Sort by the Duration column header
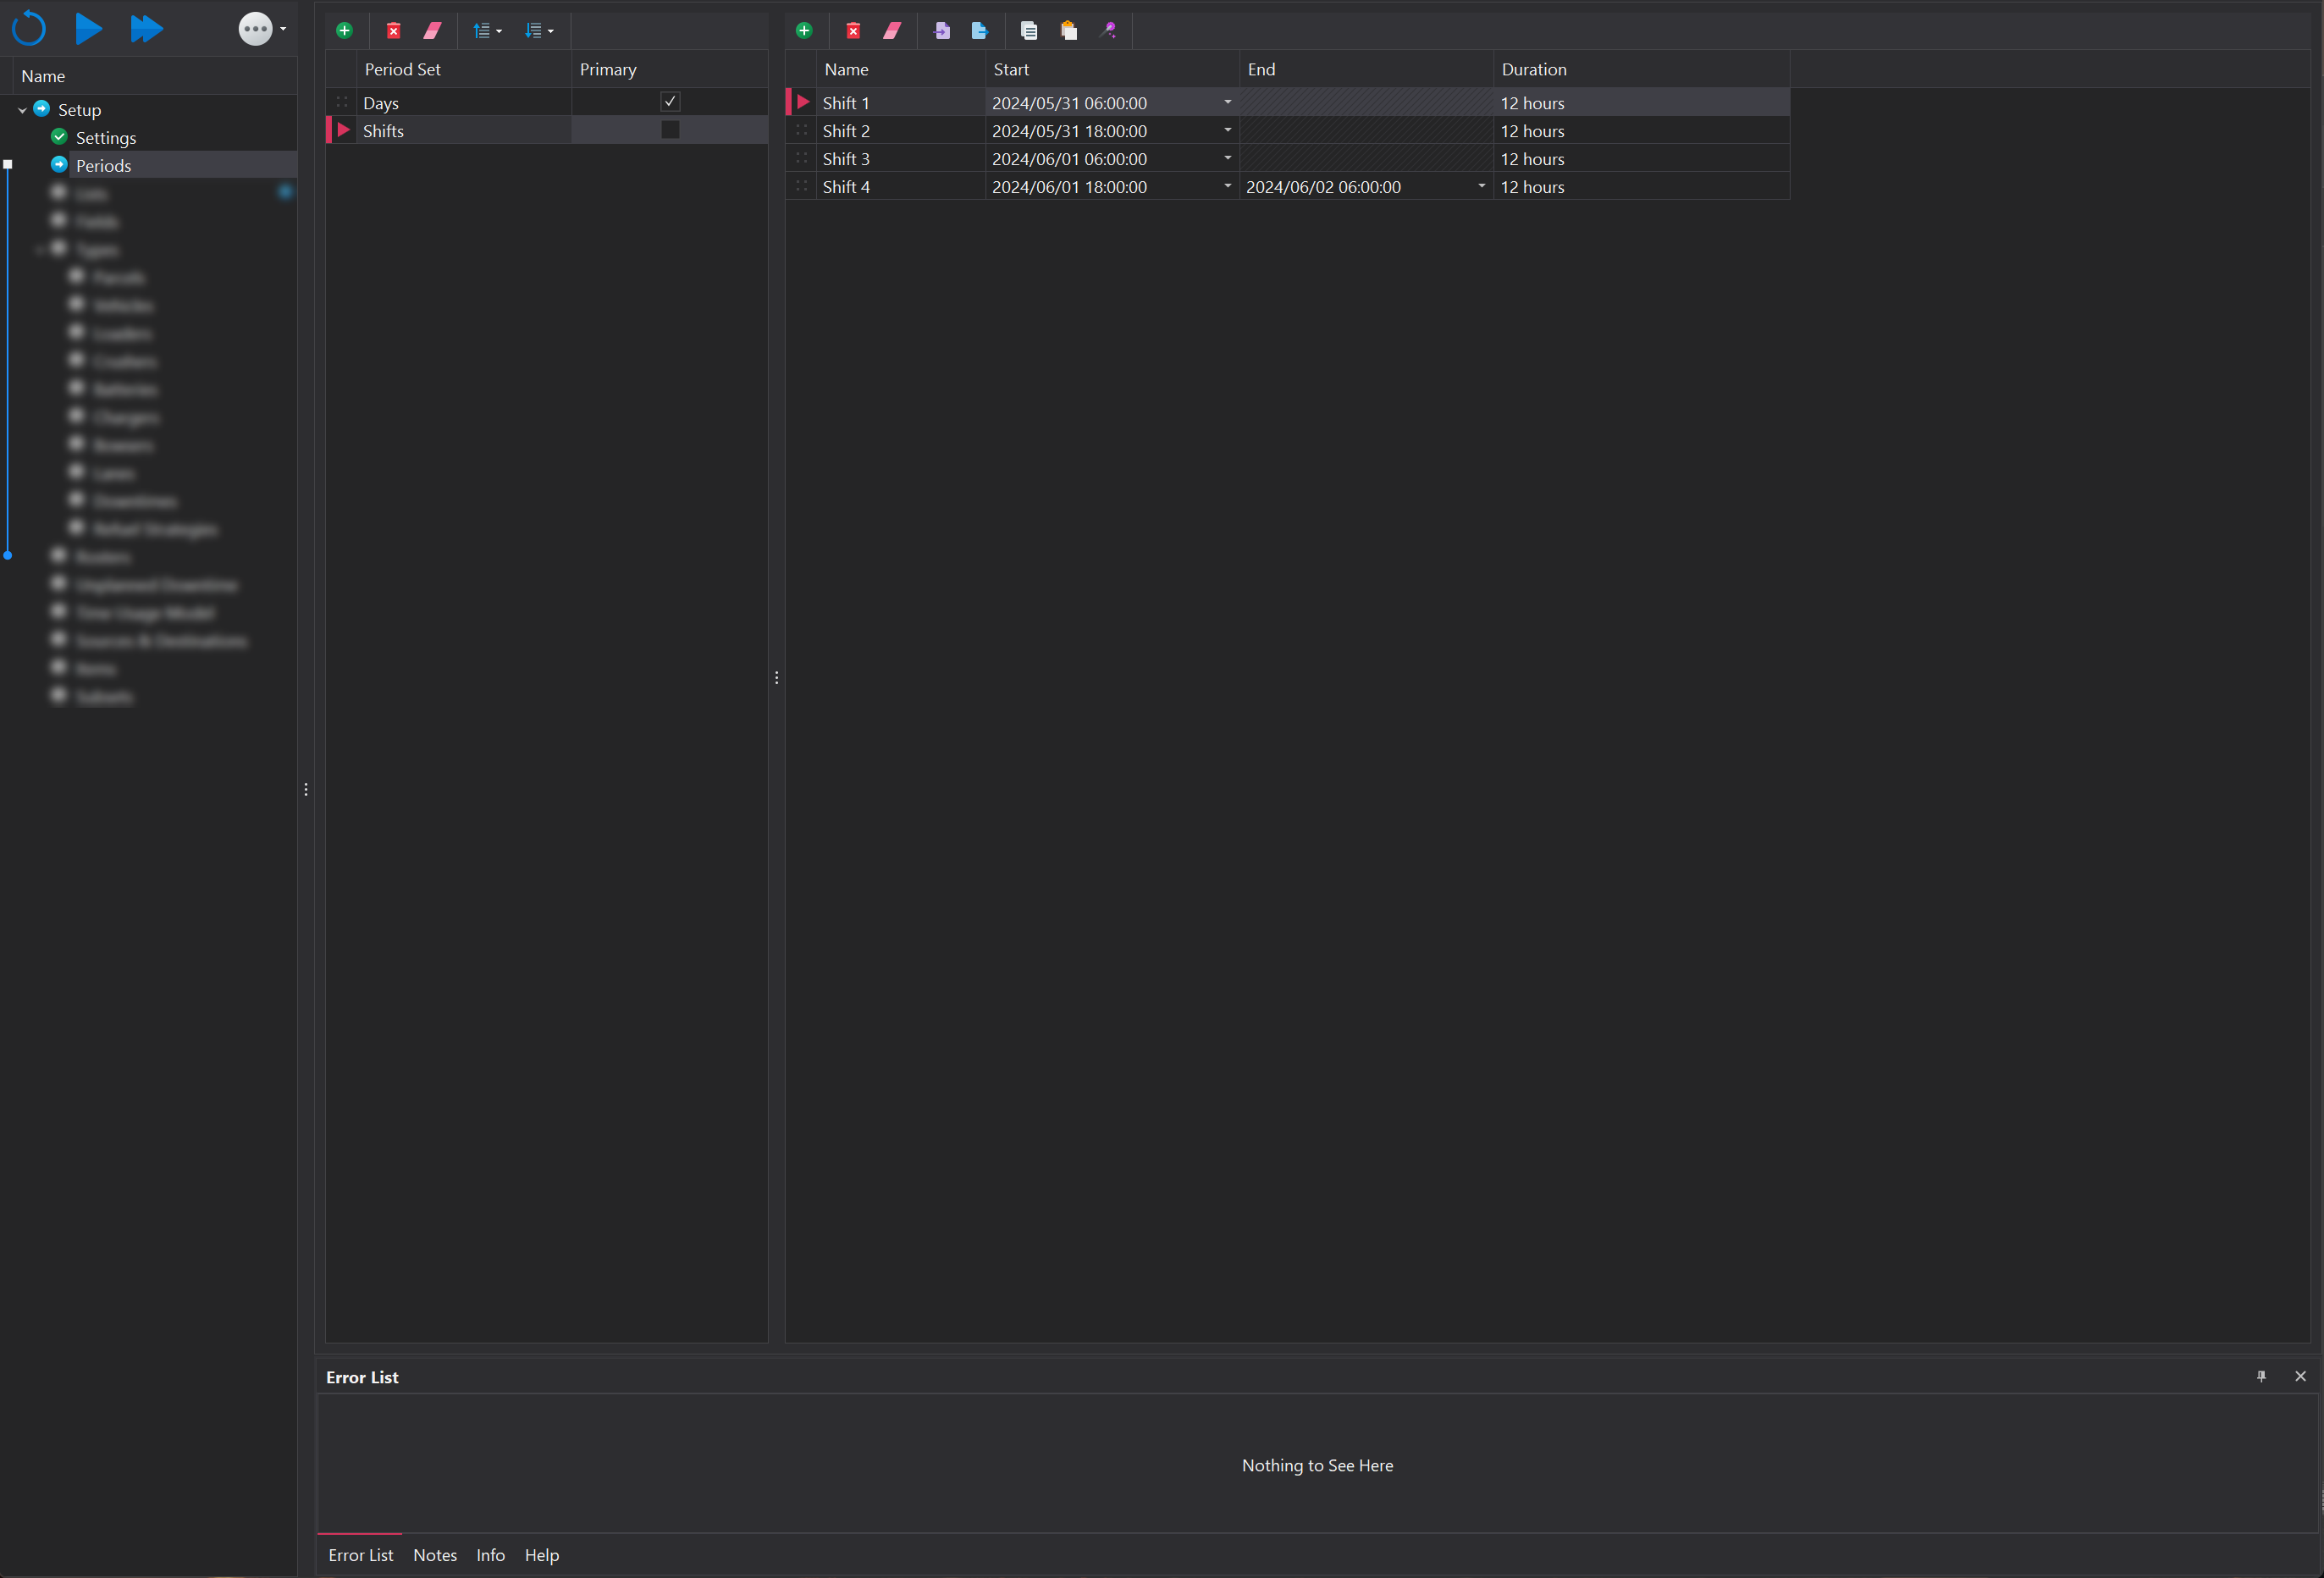The width and height of the screenshot is (2324, 1578). pyautogui.click(x=1533, y=69)
